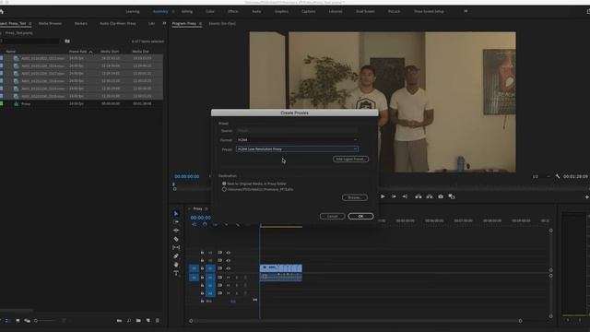Click the Project panel search field
The height and width of the screenshot is (332, 590).
tap(30, 41)
